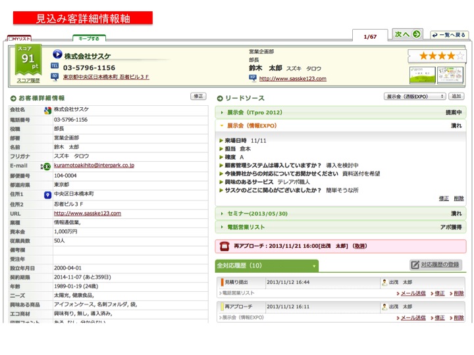Click the map pin icon beside 住所1
This screenshot has height=355, width=474.
(47, 195)
